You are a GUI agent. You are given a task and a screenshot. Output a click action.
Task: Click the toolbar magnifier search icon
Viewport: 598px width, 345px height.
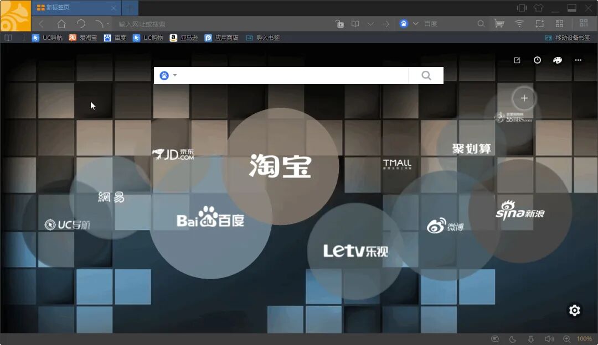pos(481,24)
